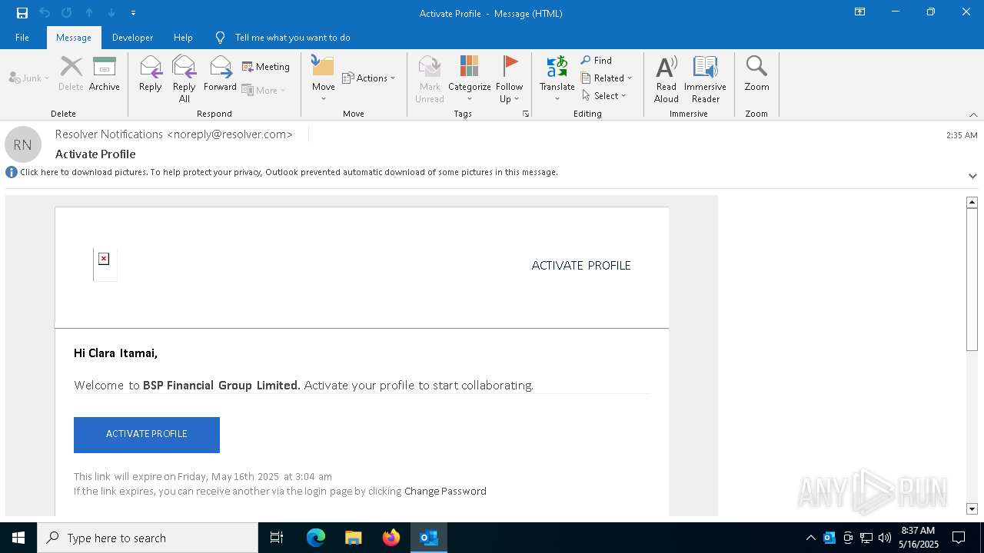Viewport: 984px width, 553px height.
Task: Click the download pictures info bar
Action: click(289, 172)
